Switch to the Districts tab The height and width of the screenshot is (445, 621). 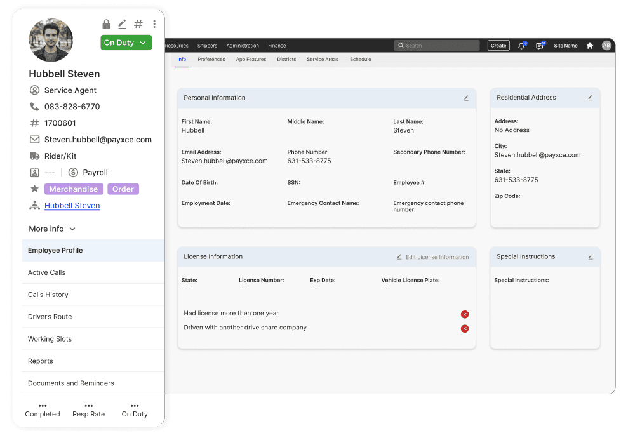(x=286, y=60)
